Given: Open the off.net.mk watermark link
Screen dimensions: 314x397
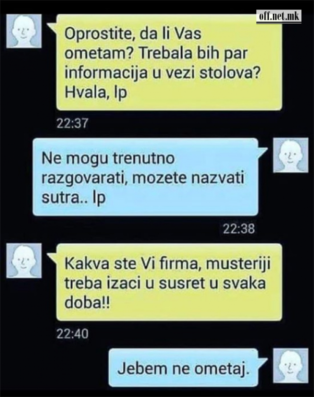Looking at the screenshot, I should pyautogui.click(x=279, y=17).
